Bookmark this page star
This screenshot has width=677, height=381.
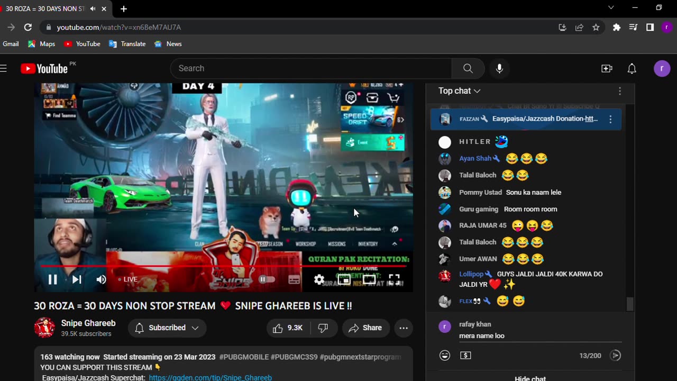tap(596, 27)
